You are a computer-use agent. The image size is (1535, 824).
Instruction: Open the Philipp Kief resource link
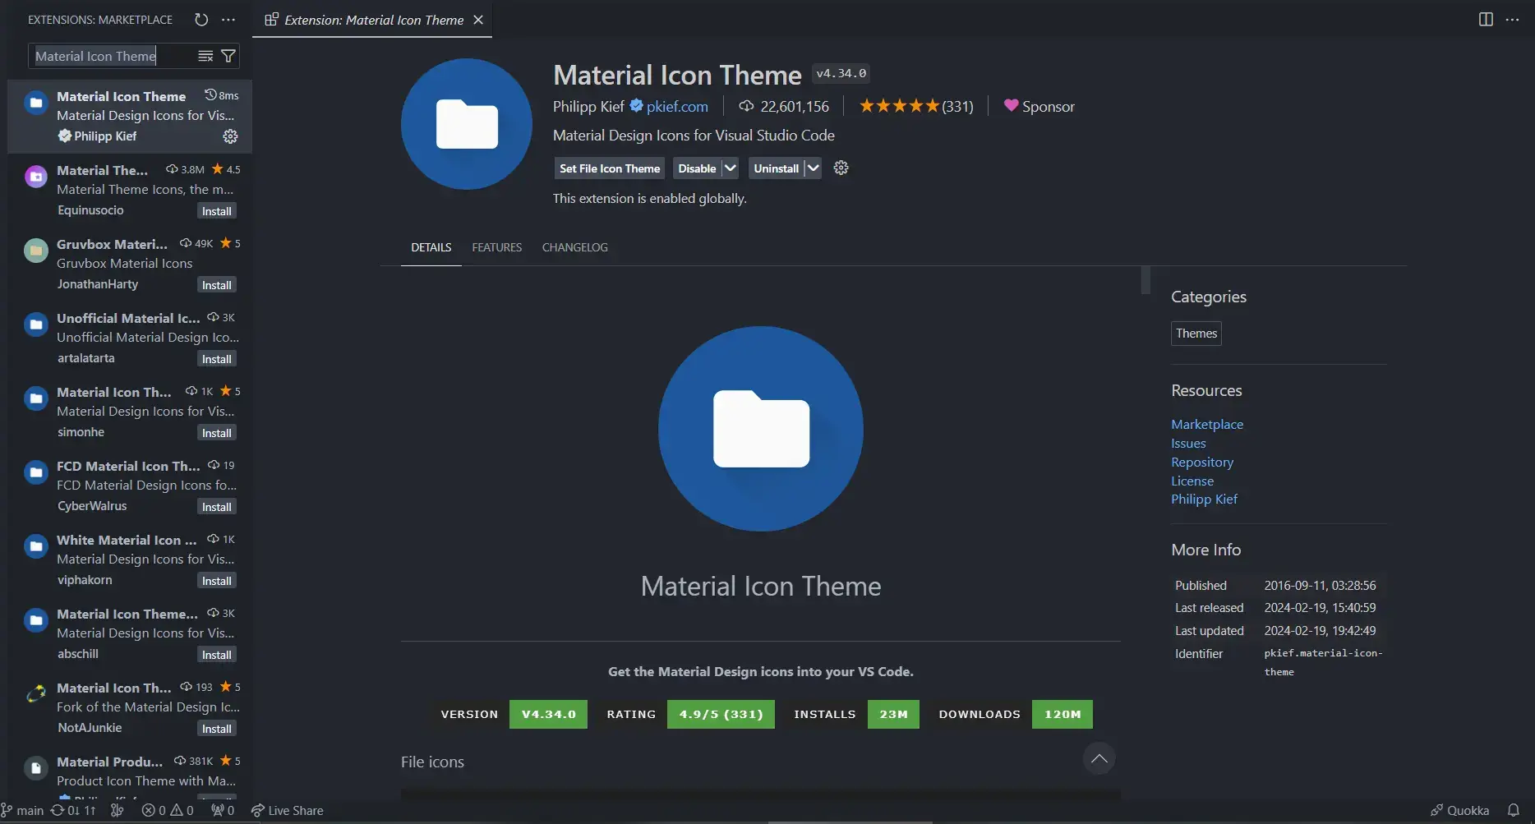coord(1204,499)
